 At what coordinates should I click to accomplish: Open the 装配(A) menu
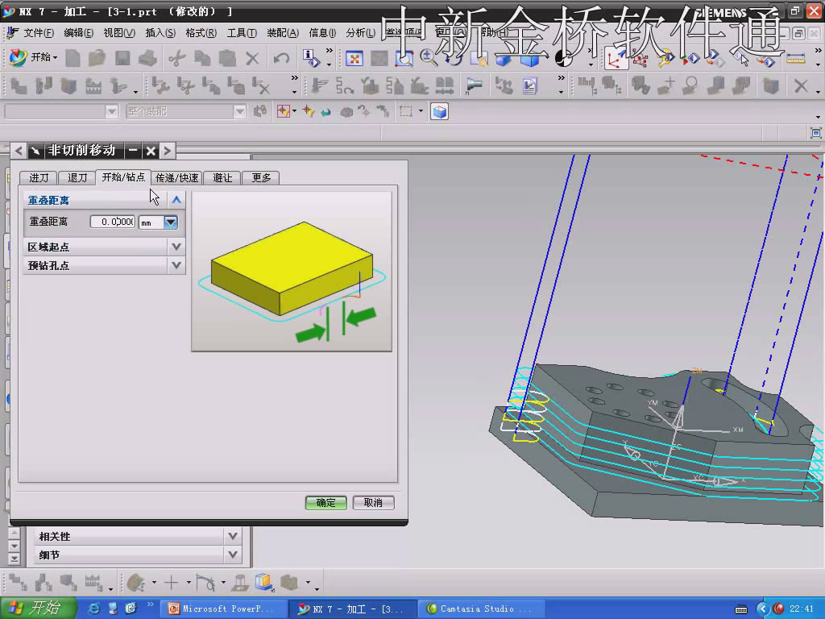coord(283,33)
